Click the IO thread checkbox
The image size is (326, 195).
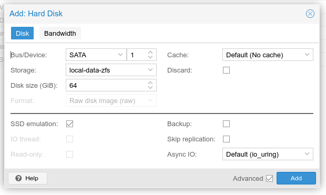(x=69, y=139)
